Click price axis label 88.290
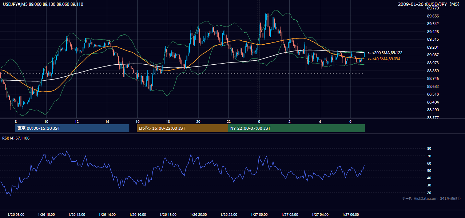 433,110
